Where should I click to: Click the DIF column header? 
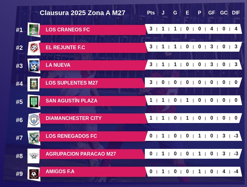pos(236,13)
